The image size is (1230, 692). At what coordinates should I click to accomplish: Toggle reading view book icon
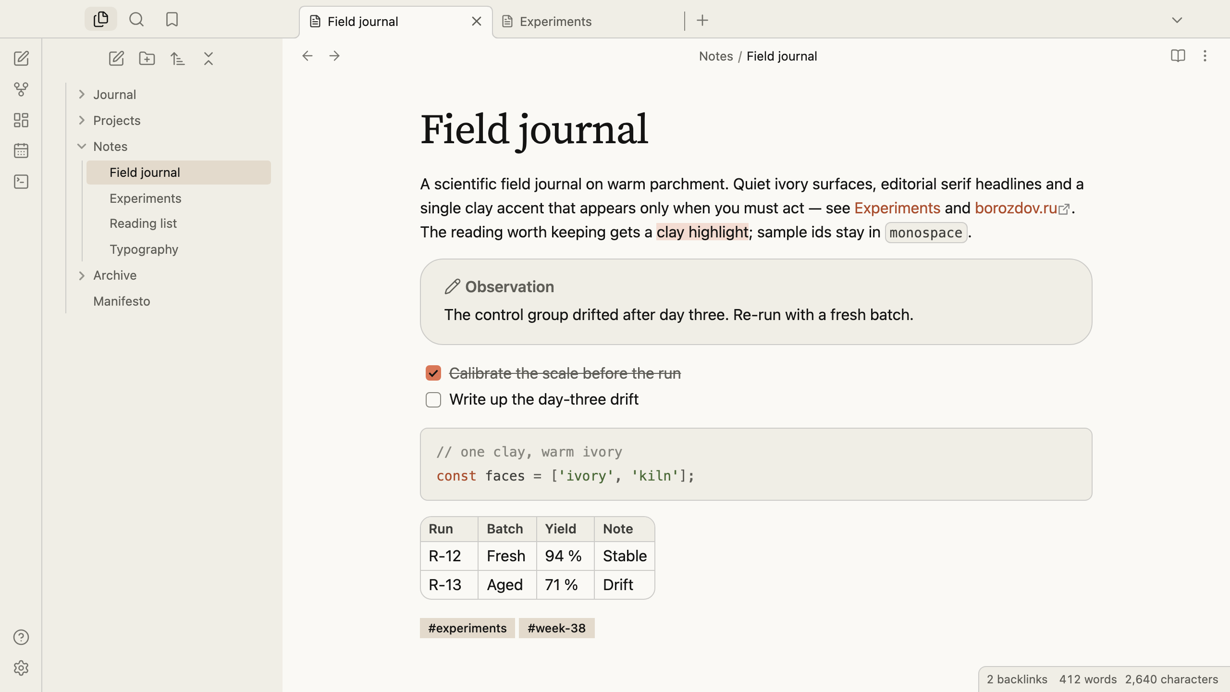pyautogui.click(x=1178, y=56)
